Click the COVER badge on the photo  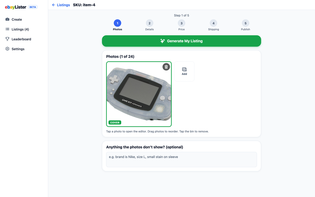pos(115,122)
